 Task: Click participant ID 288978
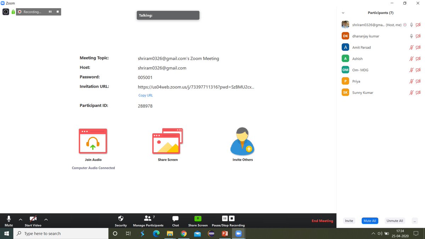pyautogui.click(x=145, y=106)
